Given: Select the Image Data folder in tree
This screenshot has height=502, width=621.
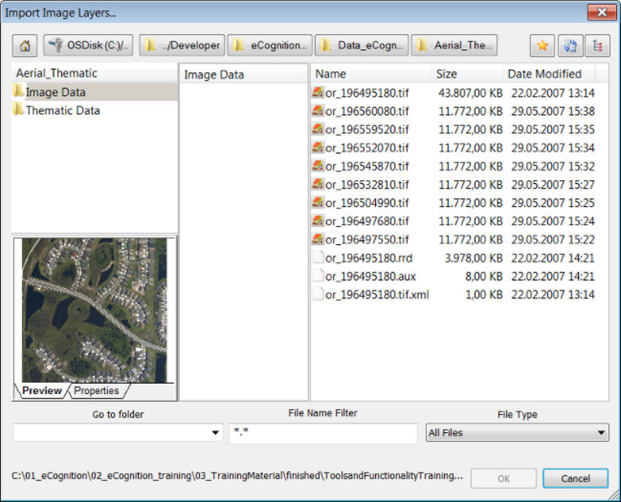Looking at the screenshot, I should [x=55, y=92].
